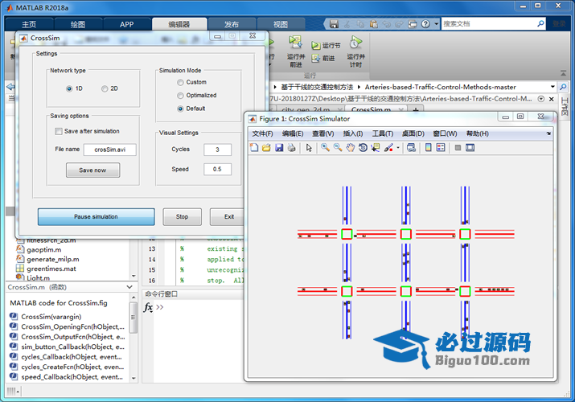The height and width of the screenshot is (402, 575).
Task: Select greentimes.mat in the file list
Action: (51, 269)
